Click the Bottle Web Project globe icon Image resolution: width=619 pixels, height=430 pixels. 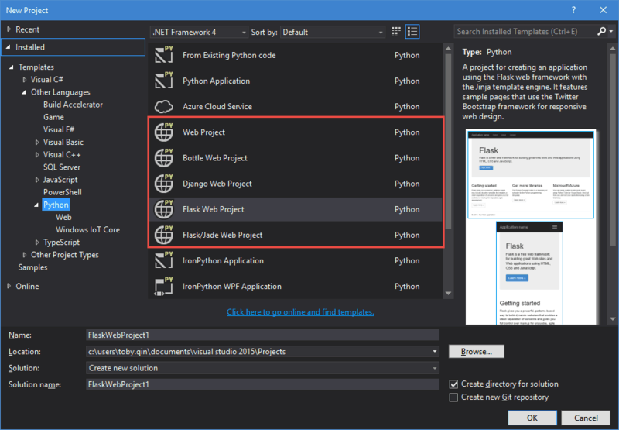(x=164, y=158)
